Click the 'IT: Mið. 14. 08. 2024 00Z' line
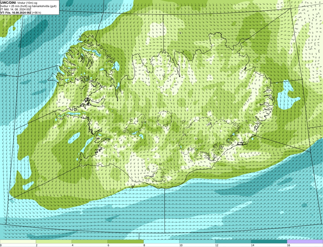The width and height of the screenshot is (323, 247). [16, 9]
